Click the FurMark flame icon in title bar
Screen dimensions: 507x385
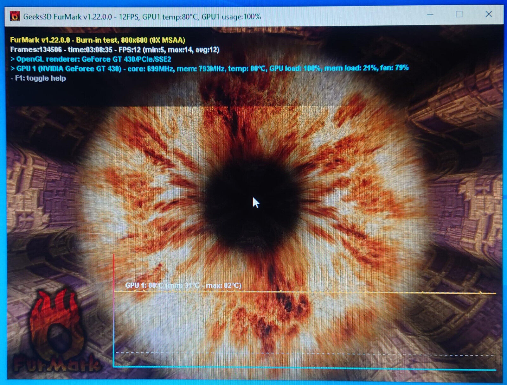(x=15, y=16)
